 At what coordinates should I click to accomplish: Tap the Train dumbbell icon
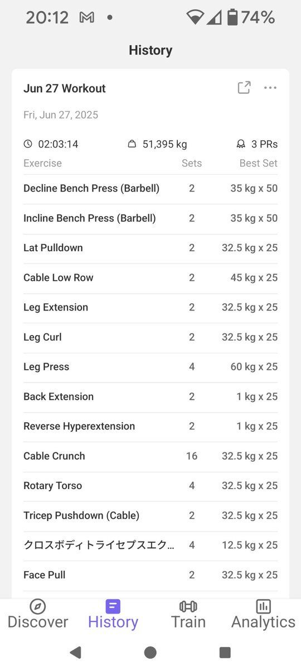tap(188, 606)
